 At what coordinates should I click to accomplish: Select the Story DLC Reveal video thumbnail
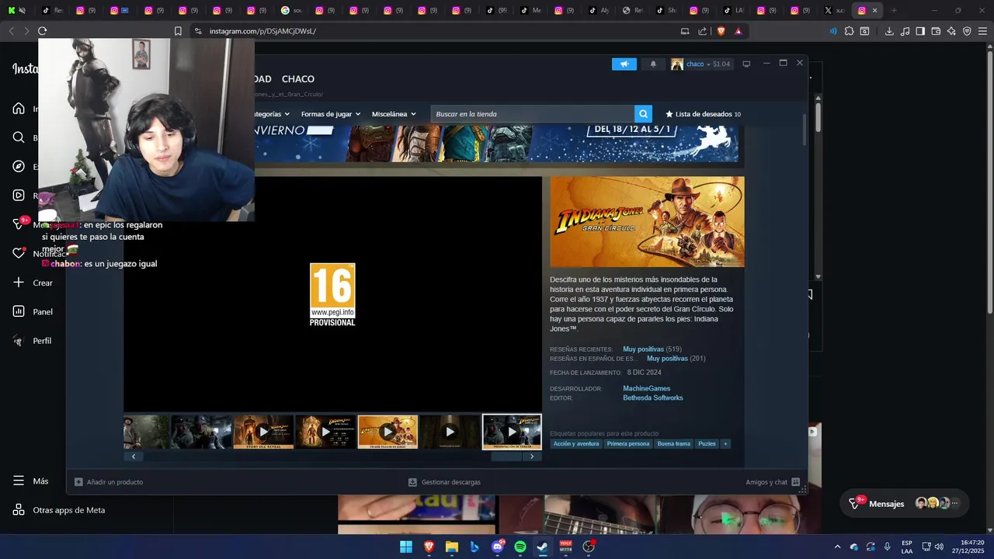click(x=263, y=432)
